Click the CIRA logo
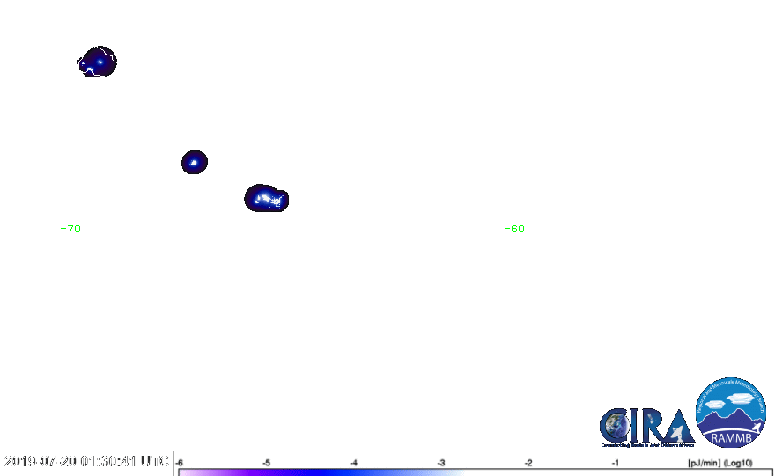This screenshot has height=476, width=775. [646, 427]
